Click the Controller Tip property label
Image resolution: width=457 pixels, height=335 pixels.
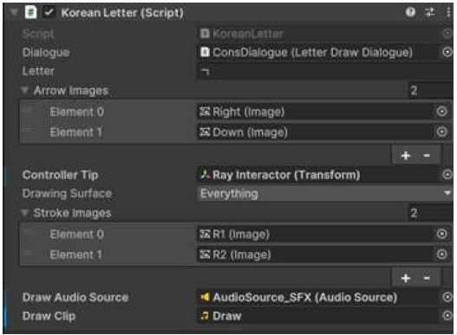point(61,175)
